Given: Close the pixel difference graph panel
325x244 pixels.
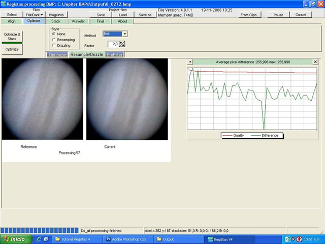Looking at the screenshot, I should click(x=315, y=62).
